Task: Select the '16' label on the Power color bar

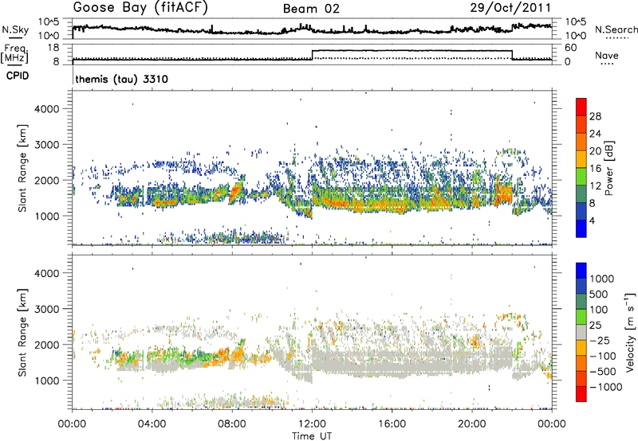Action: [595, 169]
